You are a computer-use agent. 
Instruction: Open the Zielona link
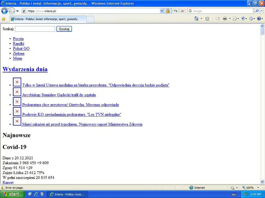19,53
